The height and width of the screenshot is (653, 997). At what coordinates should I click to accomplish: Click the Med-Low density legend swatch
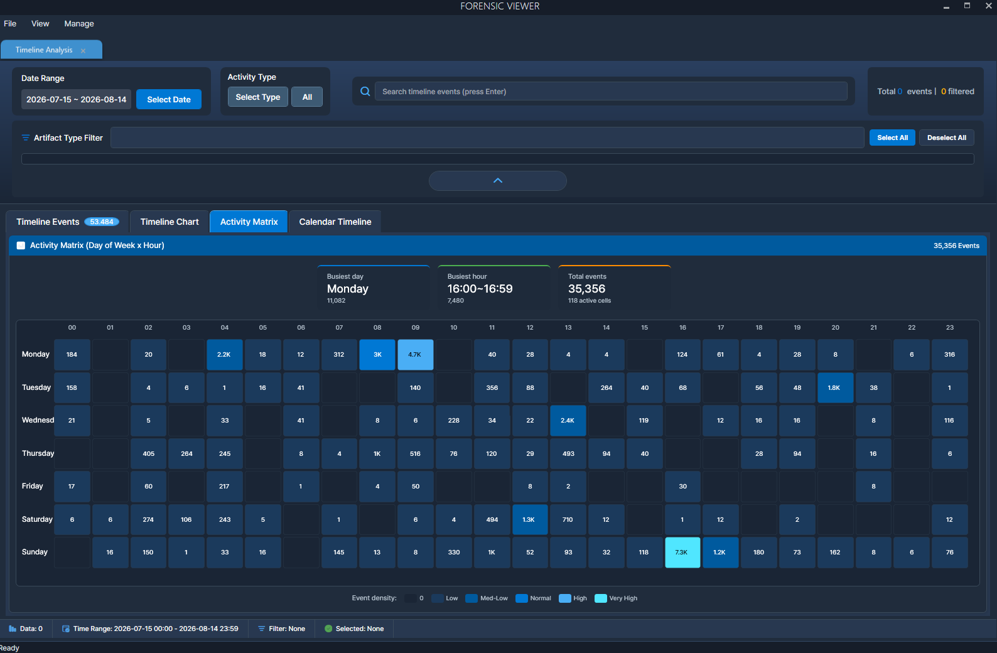[x=472, y=598]
